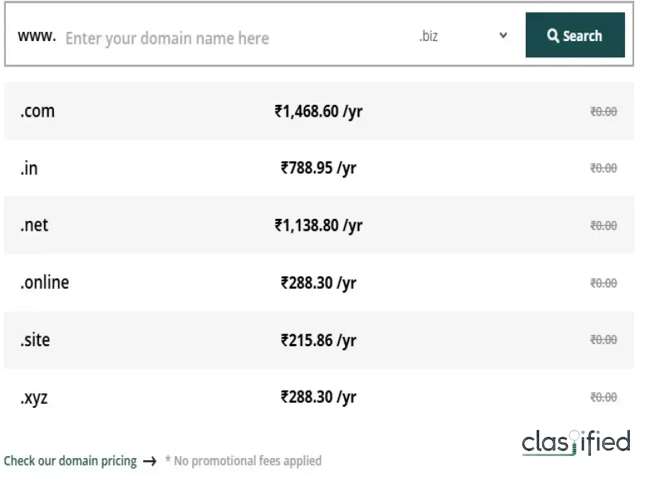This screenshot has width=654, height=490.
Task: Select the .in pricing row
Action: click(317, 168)
